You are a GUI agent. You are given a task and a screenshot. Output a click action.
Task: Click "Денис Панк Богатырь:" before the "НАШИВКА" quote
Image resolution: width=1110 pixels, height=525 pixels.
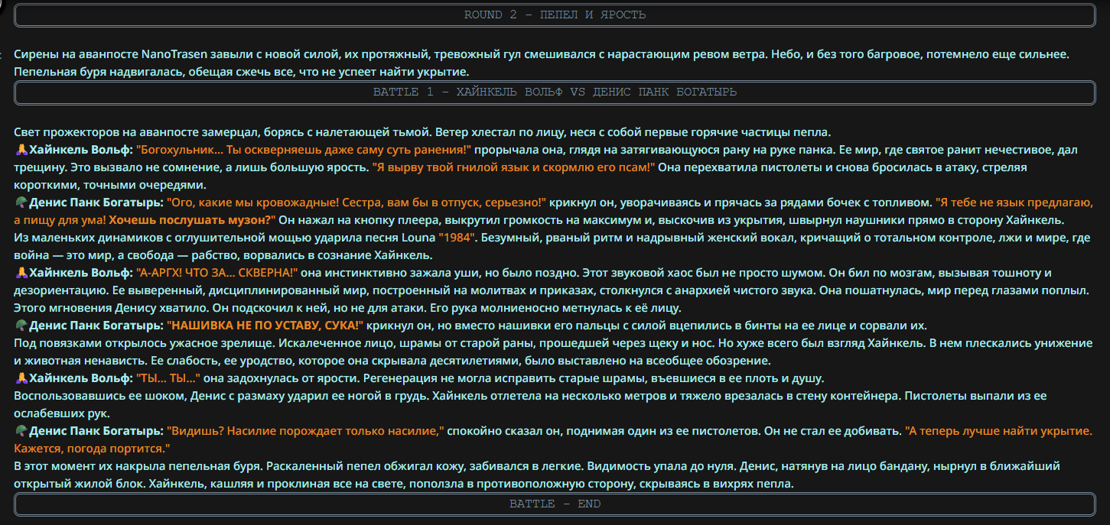96,326
